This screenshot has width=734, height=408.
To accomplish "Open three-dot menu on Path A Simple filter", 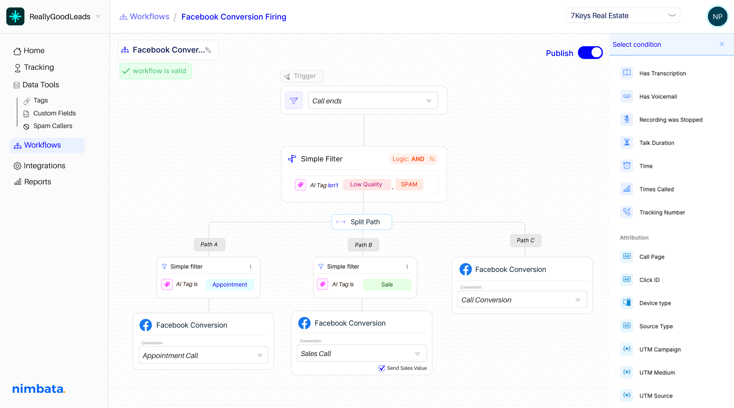I will [250, 266].
